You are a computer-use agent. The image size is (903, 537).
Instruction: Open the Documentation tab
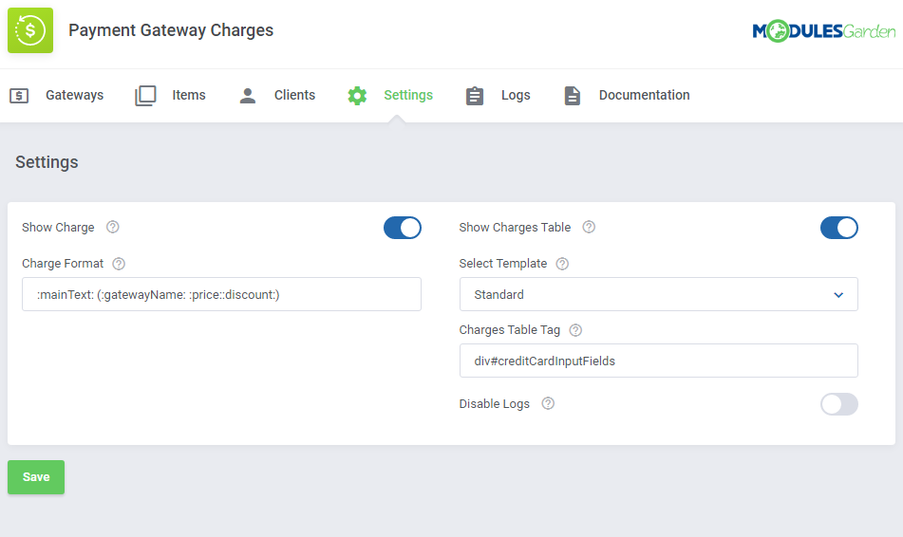(x=627, y=96)
